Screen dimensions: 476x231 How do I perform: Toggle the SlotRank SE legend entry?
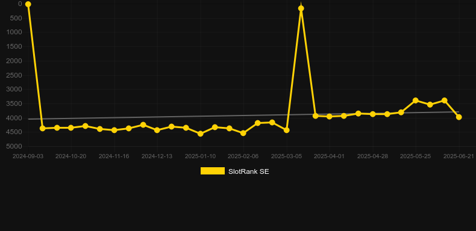(234, 171)
